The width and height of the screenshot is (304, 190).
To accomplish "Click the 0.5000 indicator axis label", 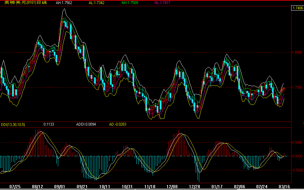I will click(297, 142).
